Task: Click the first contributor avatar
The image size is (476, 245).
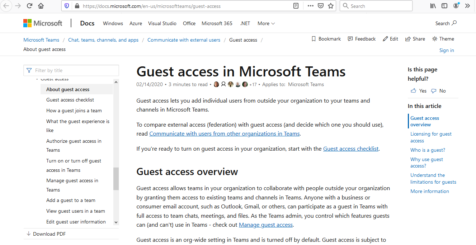Action: tap(216, 84)
